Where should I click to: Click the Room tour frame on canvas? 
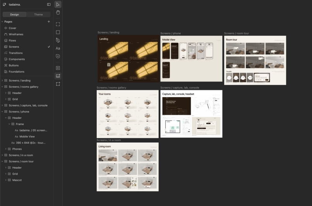click(x=255, y=60)
